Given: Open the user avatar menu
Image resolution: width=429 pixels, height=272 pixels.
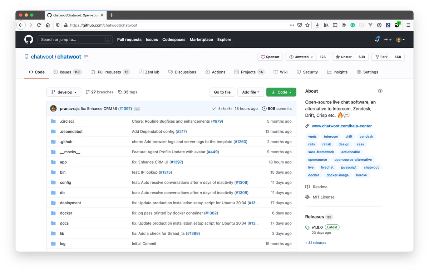Looking at the screenshot, I should (x=400, y=40).
